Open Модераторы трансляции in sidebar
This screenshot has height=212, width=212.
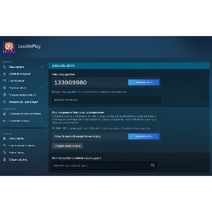(23, 102)
